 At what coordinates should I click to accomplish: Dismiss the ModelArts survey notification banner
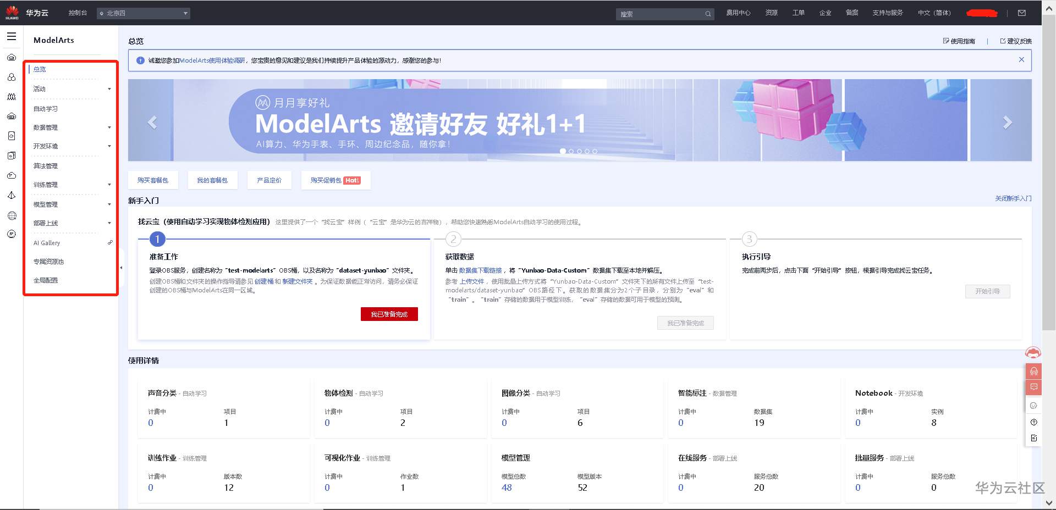pyautogui.click(x=1022, y=60)
